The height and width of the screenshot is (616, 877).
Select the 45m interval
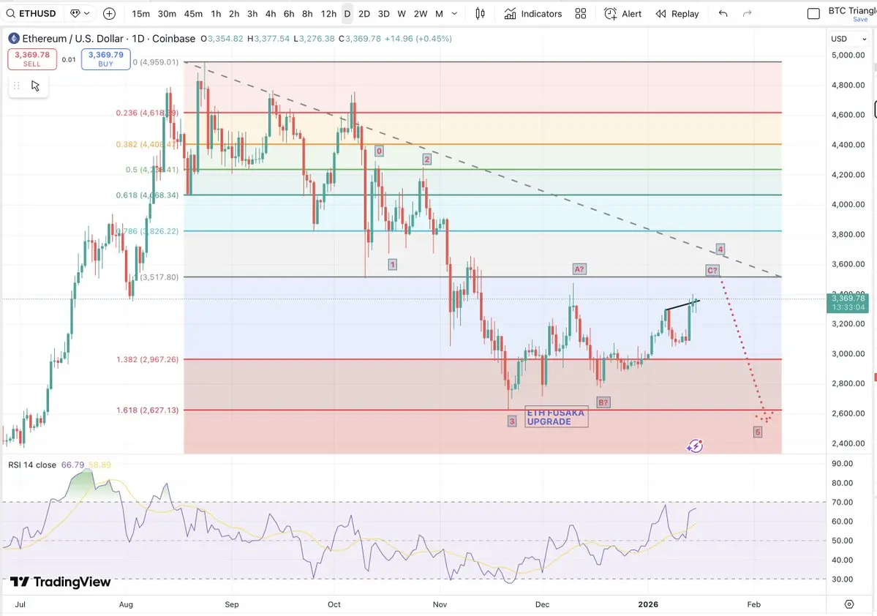(x=193, y=13)
